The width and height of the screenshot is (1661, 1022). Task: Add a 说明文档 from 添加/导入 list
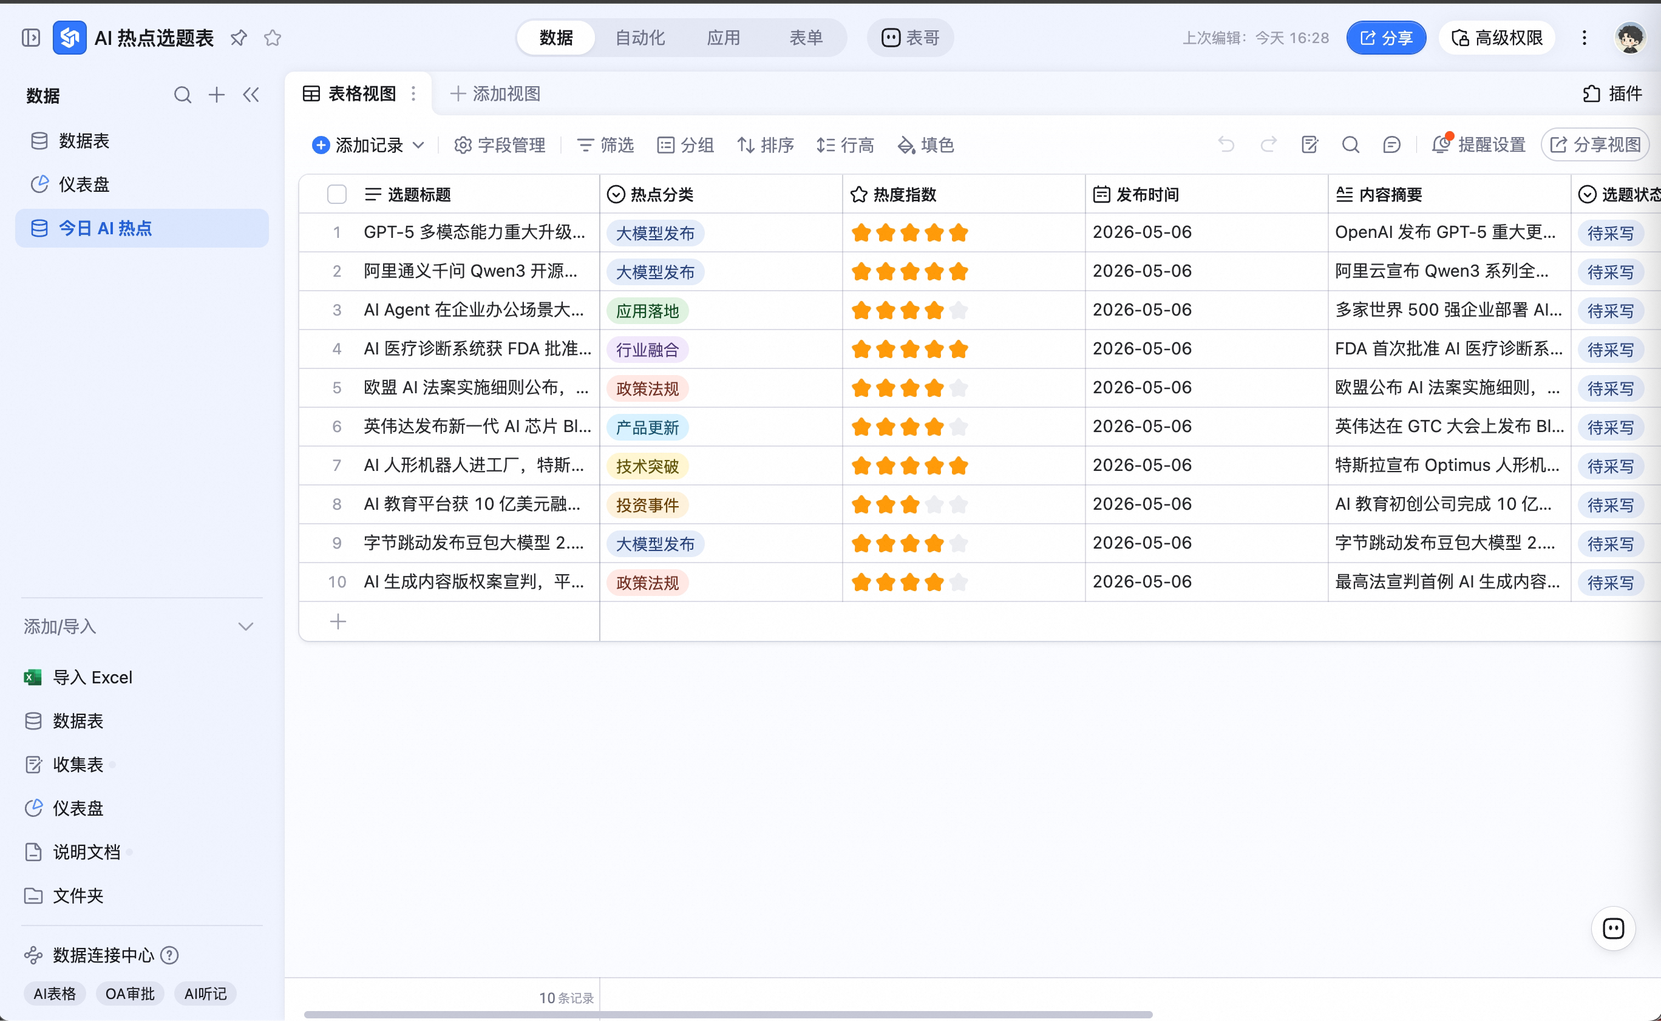[x=72, y=851]
